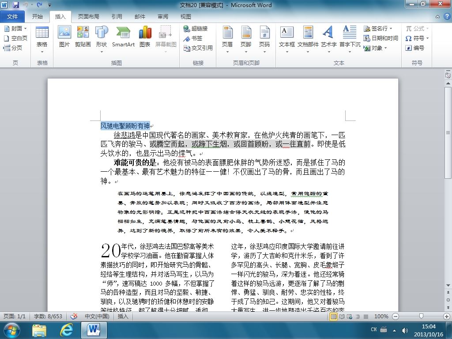Toggle the ruler display button above scrollbar
The width and height of the screenshot is (452, 339).
pyautogui.click(x=448, y=75)
